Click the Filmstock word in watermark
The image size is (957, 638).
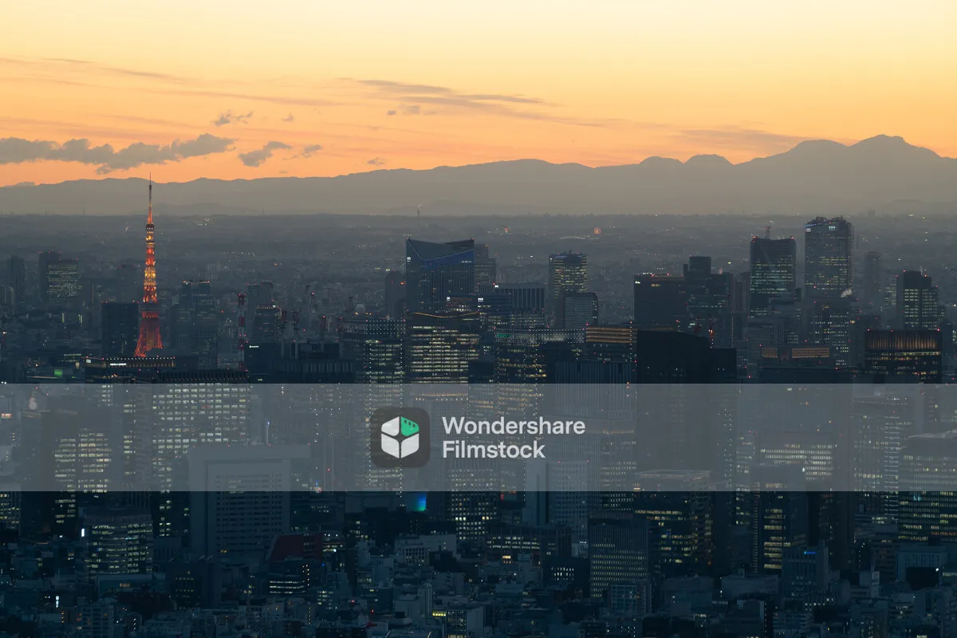coord(494,450)
